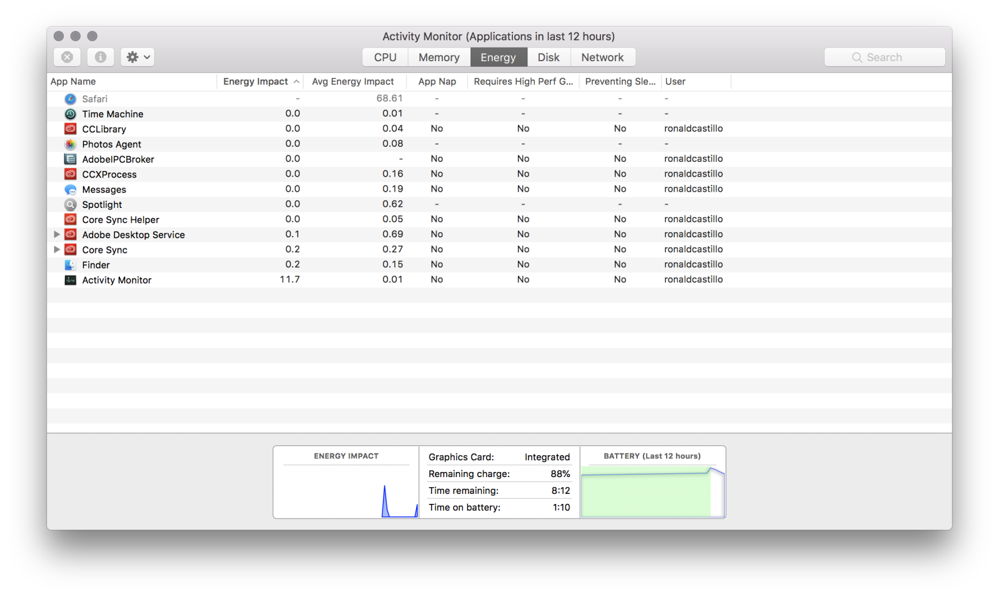Sort by Preventing Sleep column header
This screenshot has width=999, height=597.
point(620,82)
